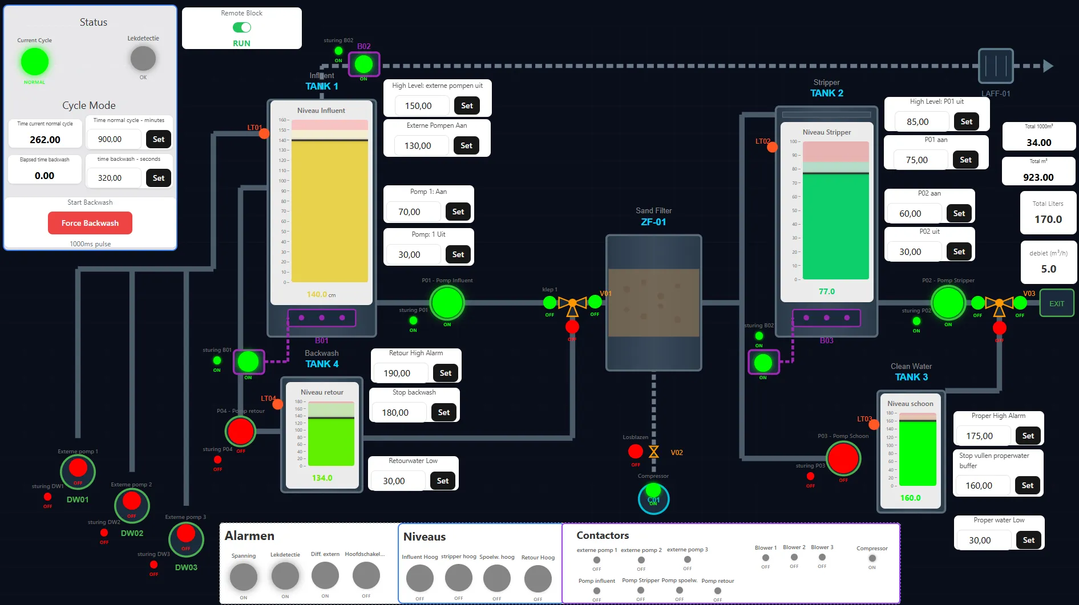Toggle the sturing DW1 indicator
Image resolution: width=1079 pixels, height=605 pixels.
pos(47,497)
